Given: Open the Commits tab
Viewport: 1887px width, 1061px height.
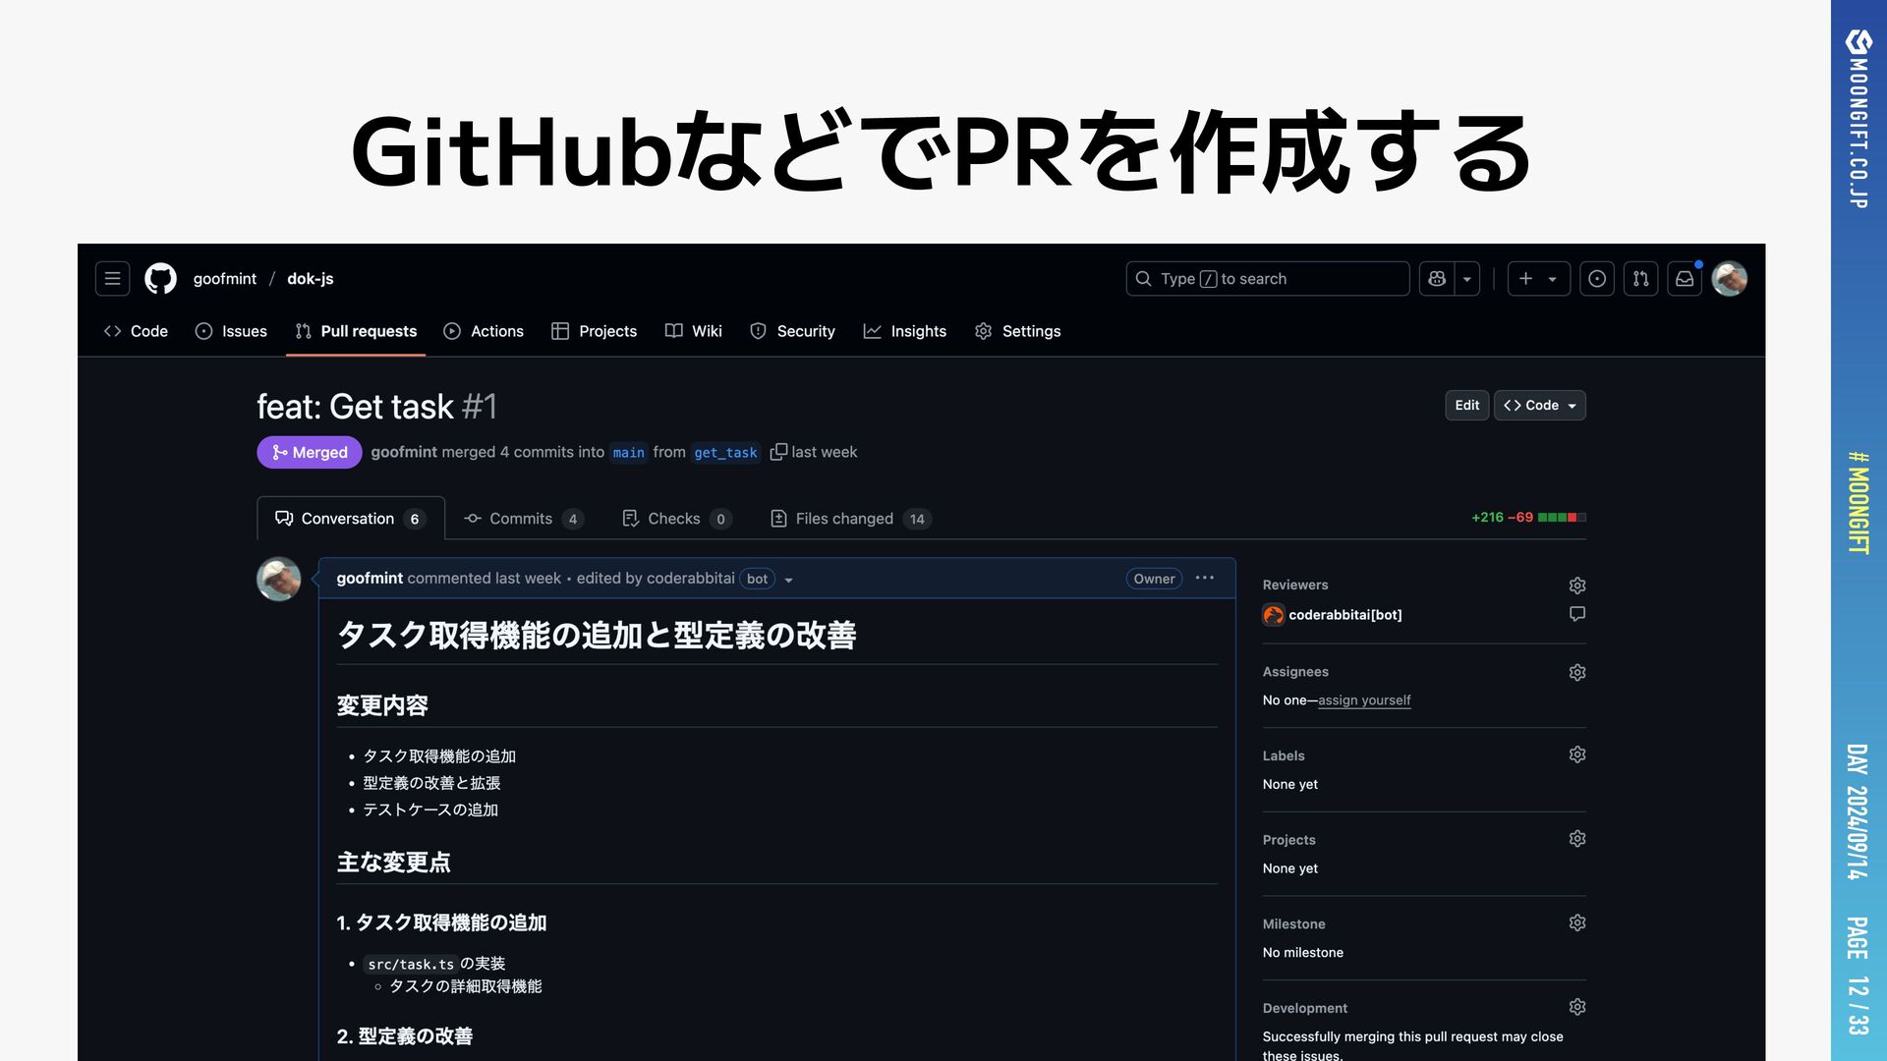Looking at the screenshot, I should click(523, 519).
